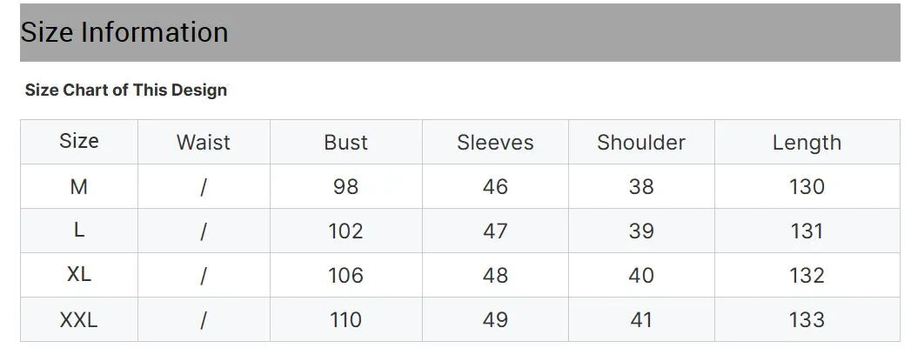Image resolution: width=911 pixels, height=348 pixels.
Task: Click the Sleeves column header
Action: click(x=495, y=143)
